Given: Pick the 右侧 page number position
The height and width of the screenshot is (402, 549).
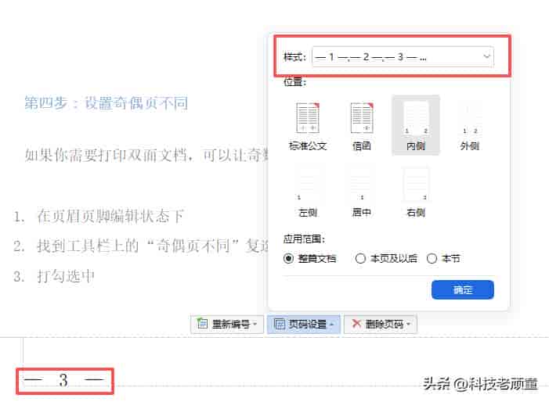Looking at the screenshot, I should tap(416, 192).
